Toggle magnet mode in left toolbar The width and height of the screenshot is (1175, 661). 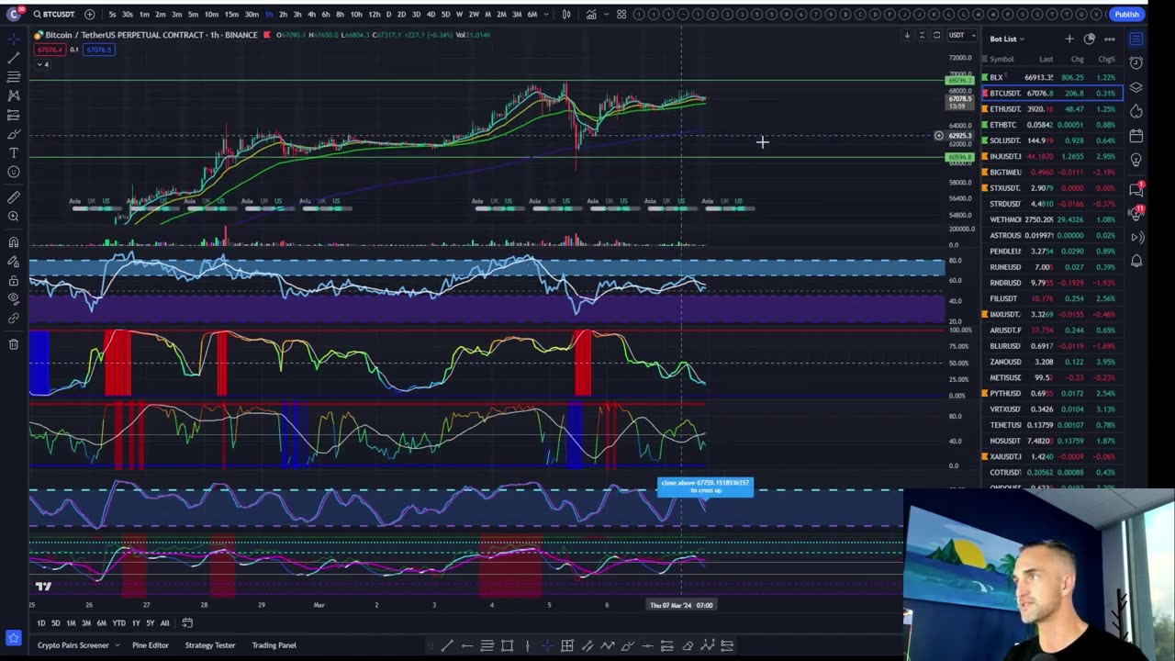[14, 242]
